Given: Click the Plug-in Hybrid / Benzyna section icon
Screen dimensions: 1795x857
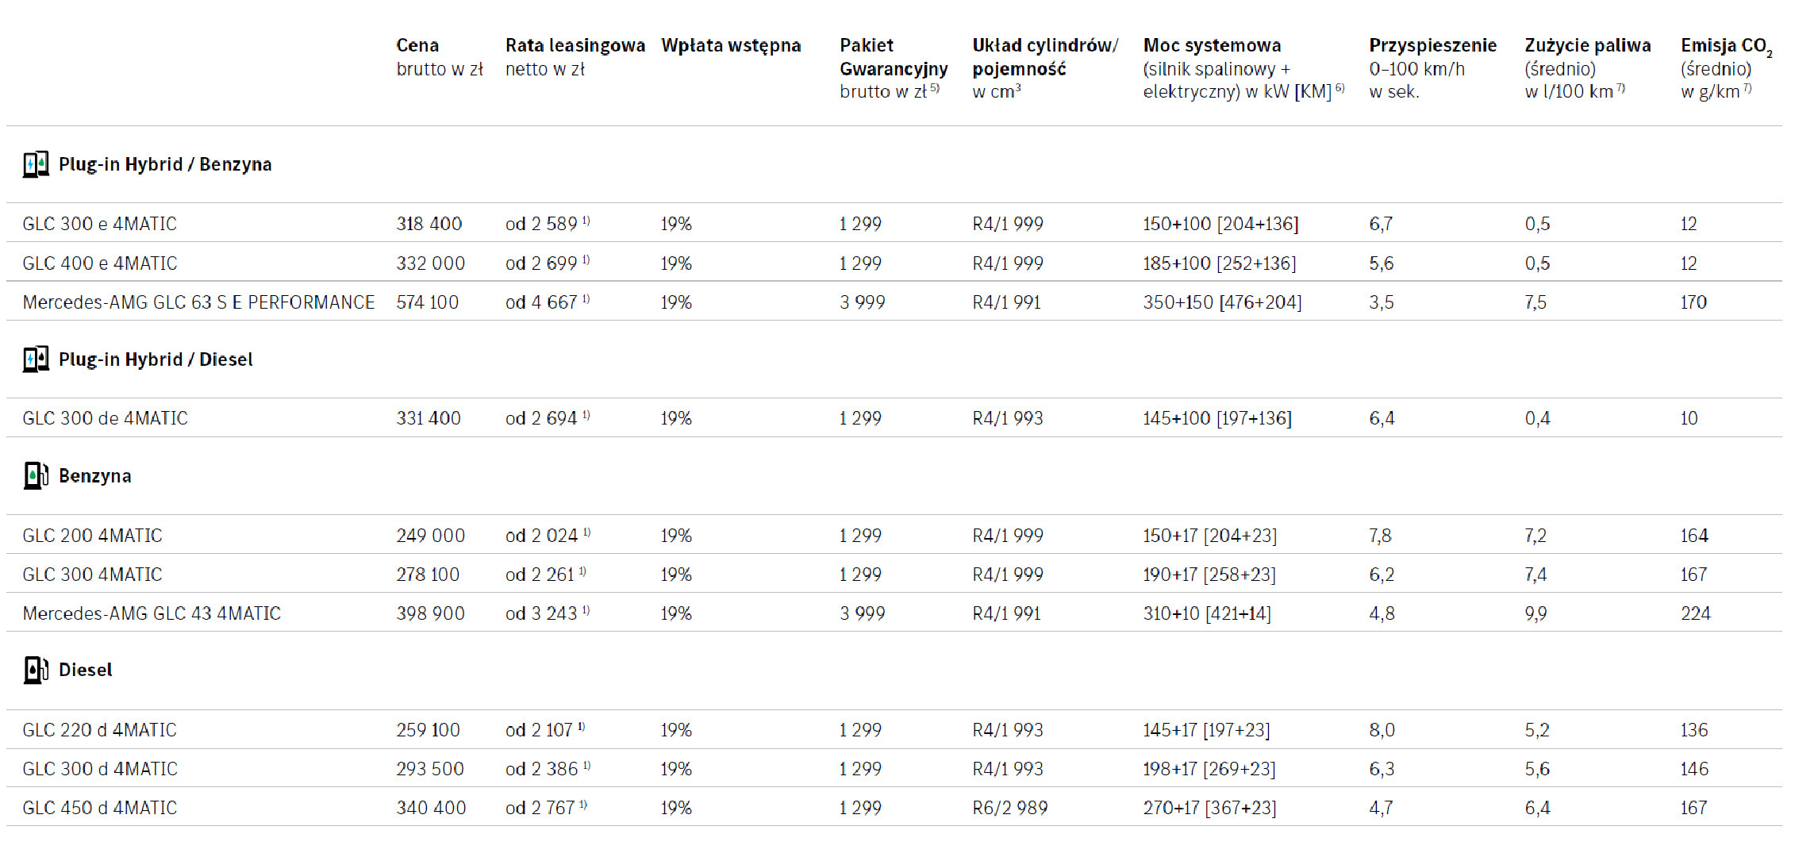Looking at the screenshot, I should (36, 164).
